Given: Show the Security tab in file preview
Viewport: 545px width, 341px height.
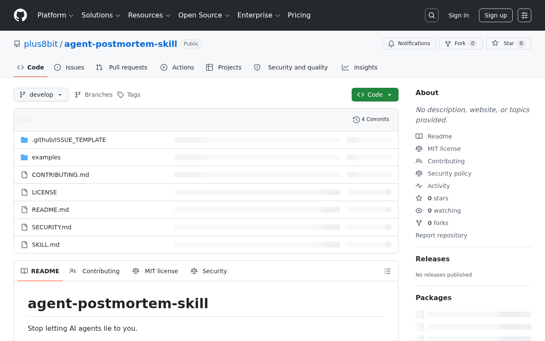Looking at the screenshot, I should click(x=209, y=271).
